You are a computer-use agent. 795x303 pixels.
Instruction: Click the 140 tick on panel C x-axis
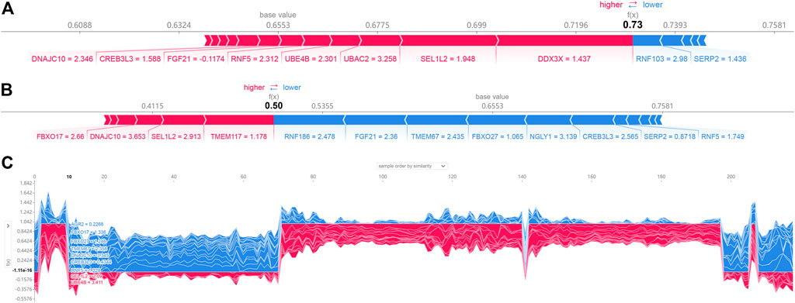point(522,176)
